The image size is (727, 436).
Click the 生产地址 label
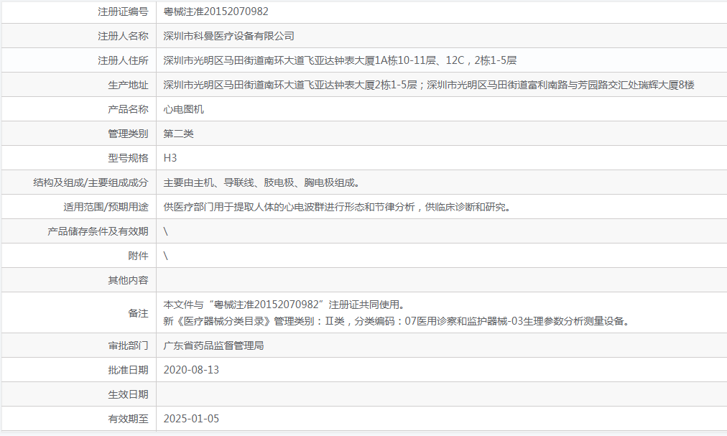point(128,85)
